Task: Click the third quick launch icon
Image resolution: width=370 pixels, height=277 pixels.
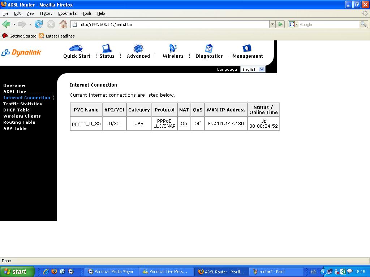Action: point(62,272)
